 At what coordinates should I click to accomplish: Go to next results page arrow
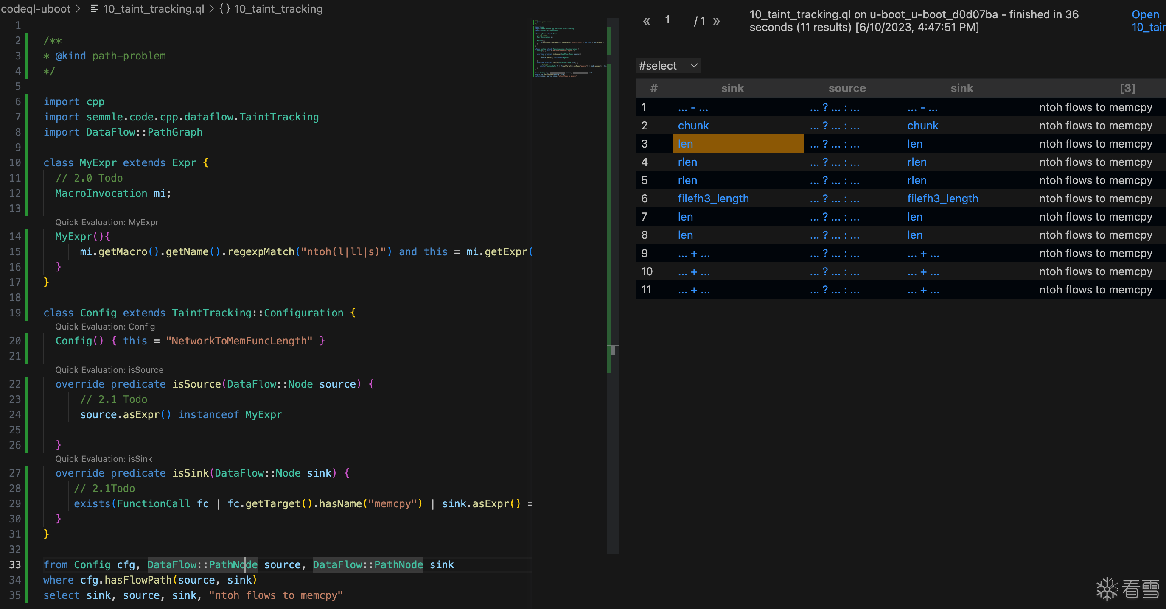point(716,21)
